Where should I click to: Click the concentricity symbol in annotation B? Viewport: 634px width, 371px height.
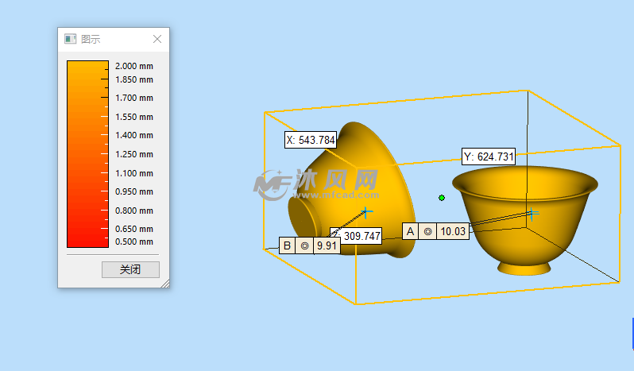[304, 246]
